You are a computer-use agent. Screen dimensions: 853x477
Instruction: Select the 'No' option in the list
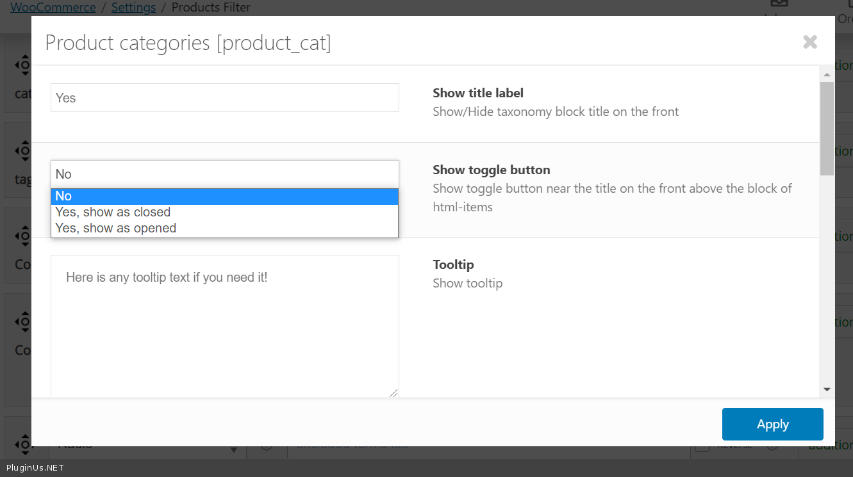pyautogui.click(x=224, y=197)
